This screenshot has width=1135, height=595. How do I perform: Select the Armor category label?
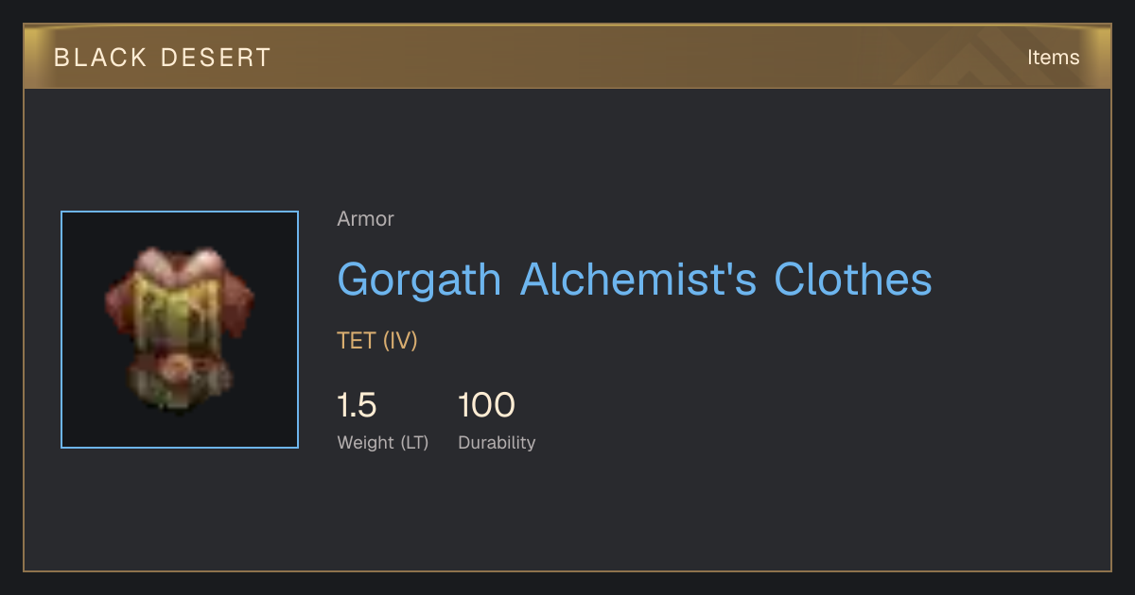tap(365, 219)
